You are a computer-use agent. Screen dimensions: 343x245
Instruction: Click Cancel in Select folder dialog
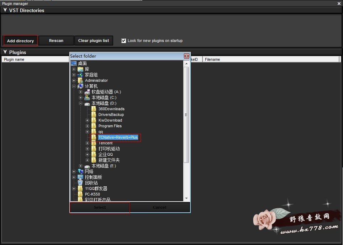159,207
